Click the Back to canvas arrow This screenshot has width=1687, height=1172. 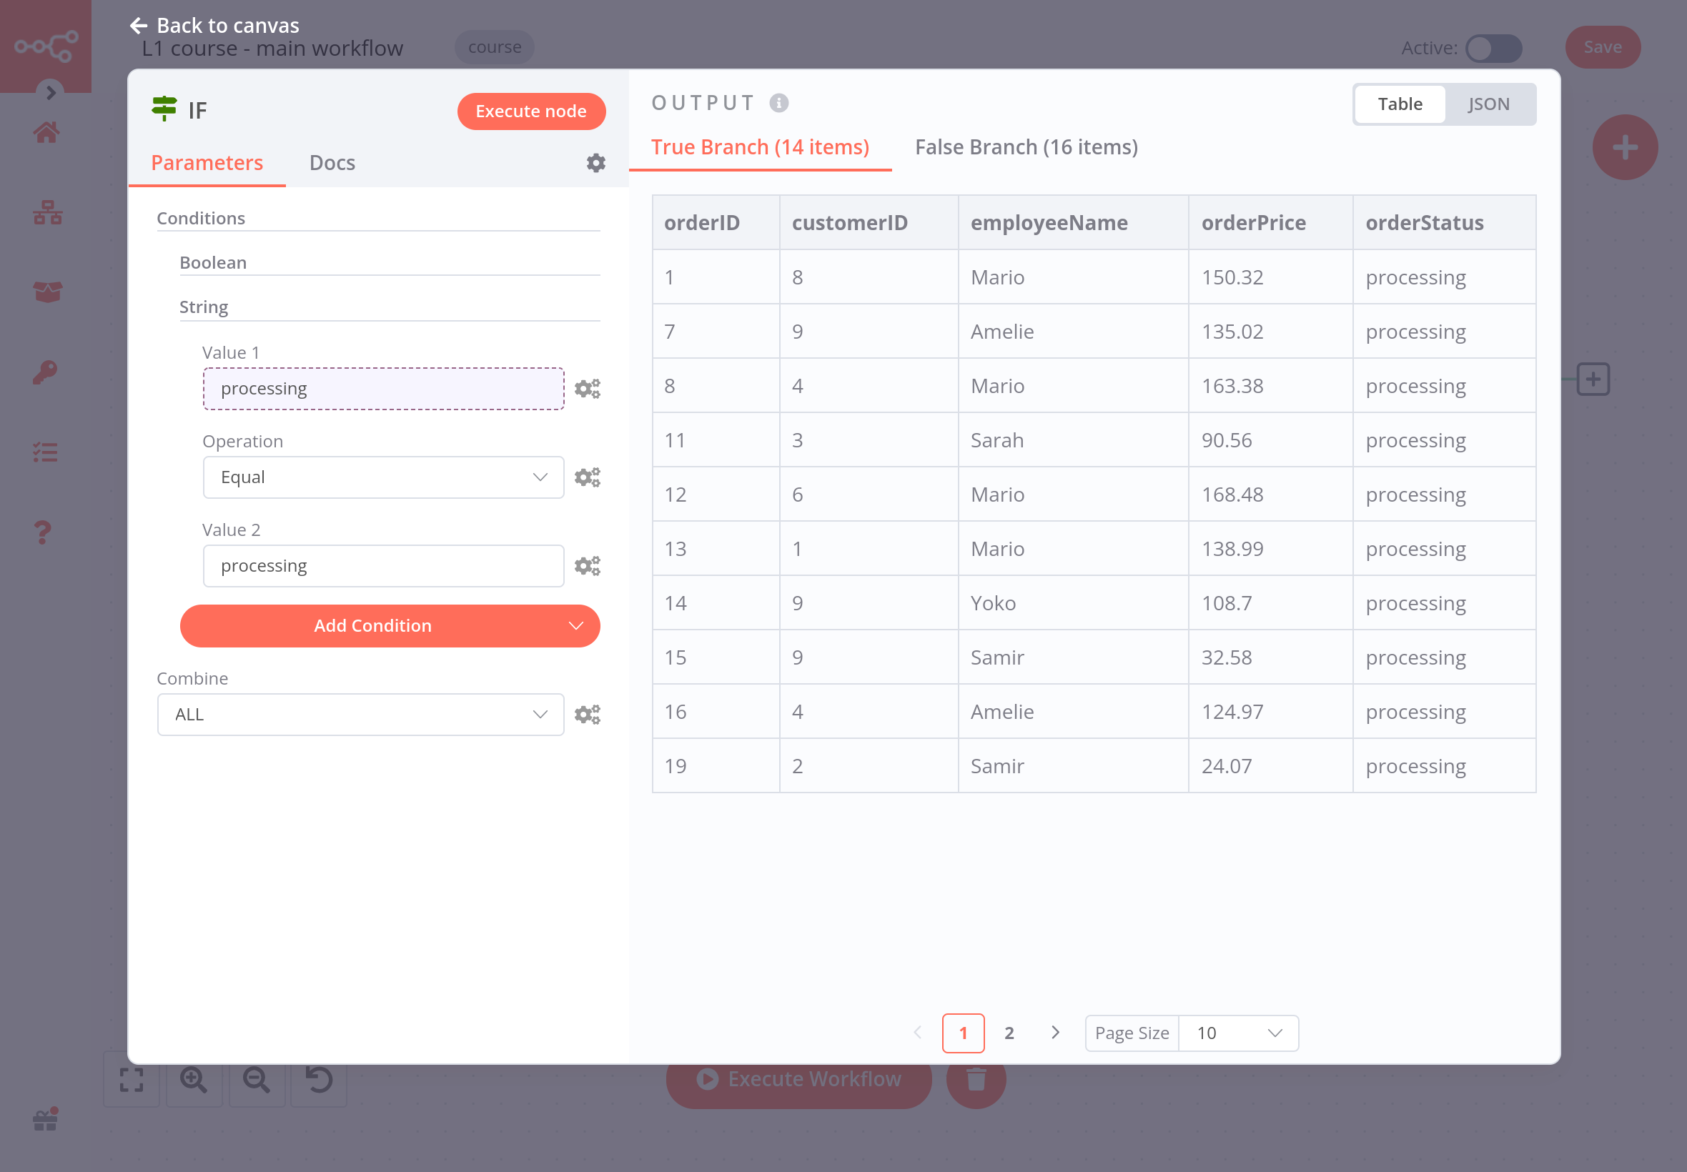tap(139, 26)
